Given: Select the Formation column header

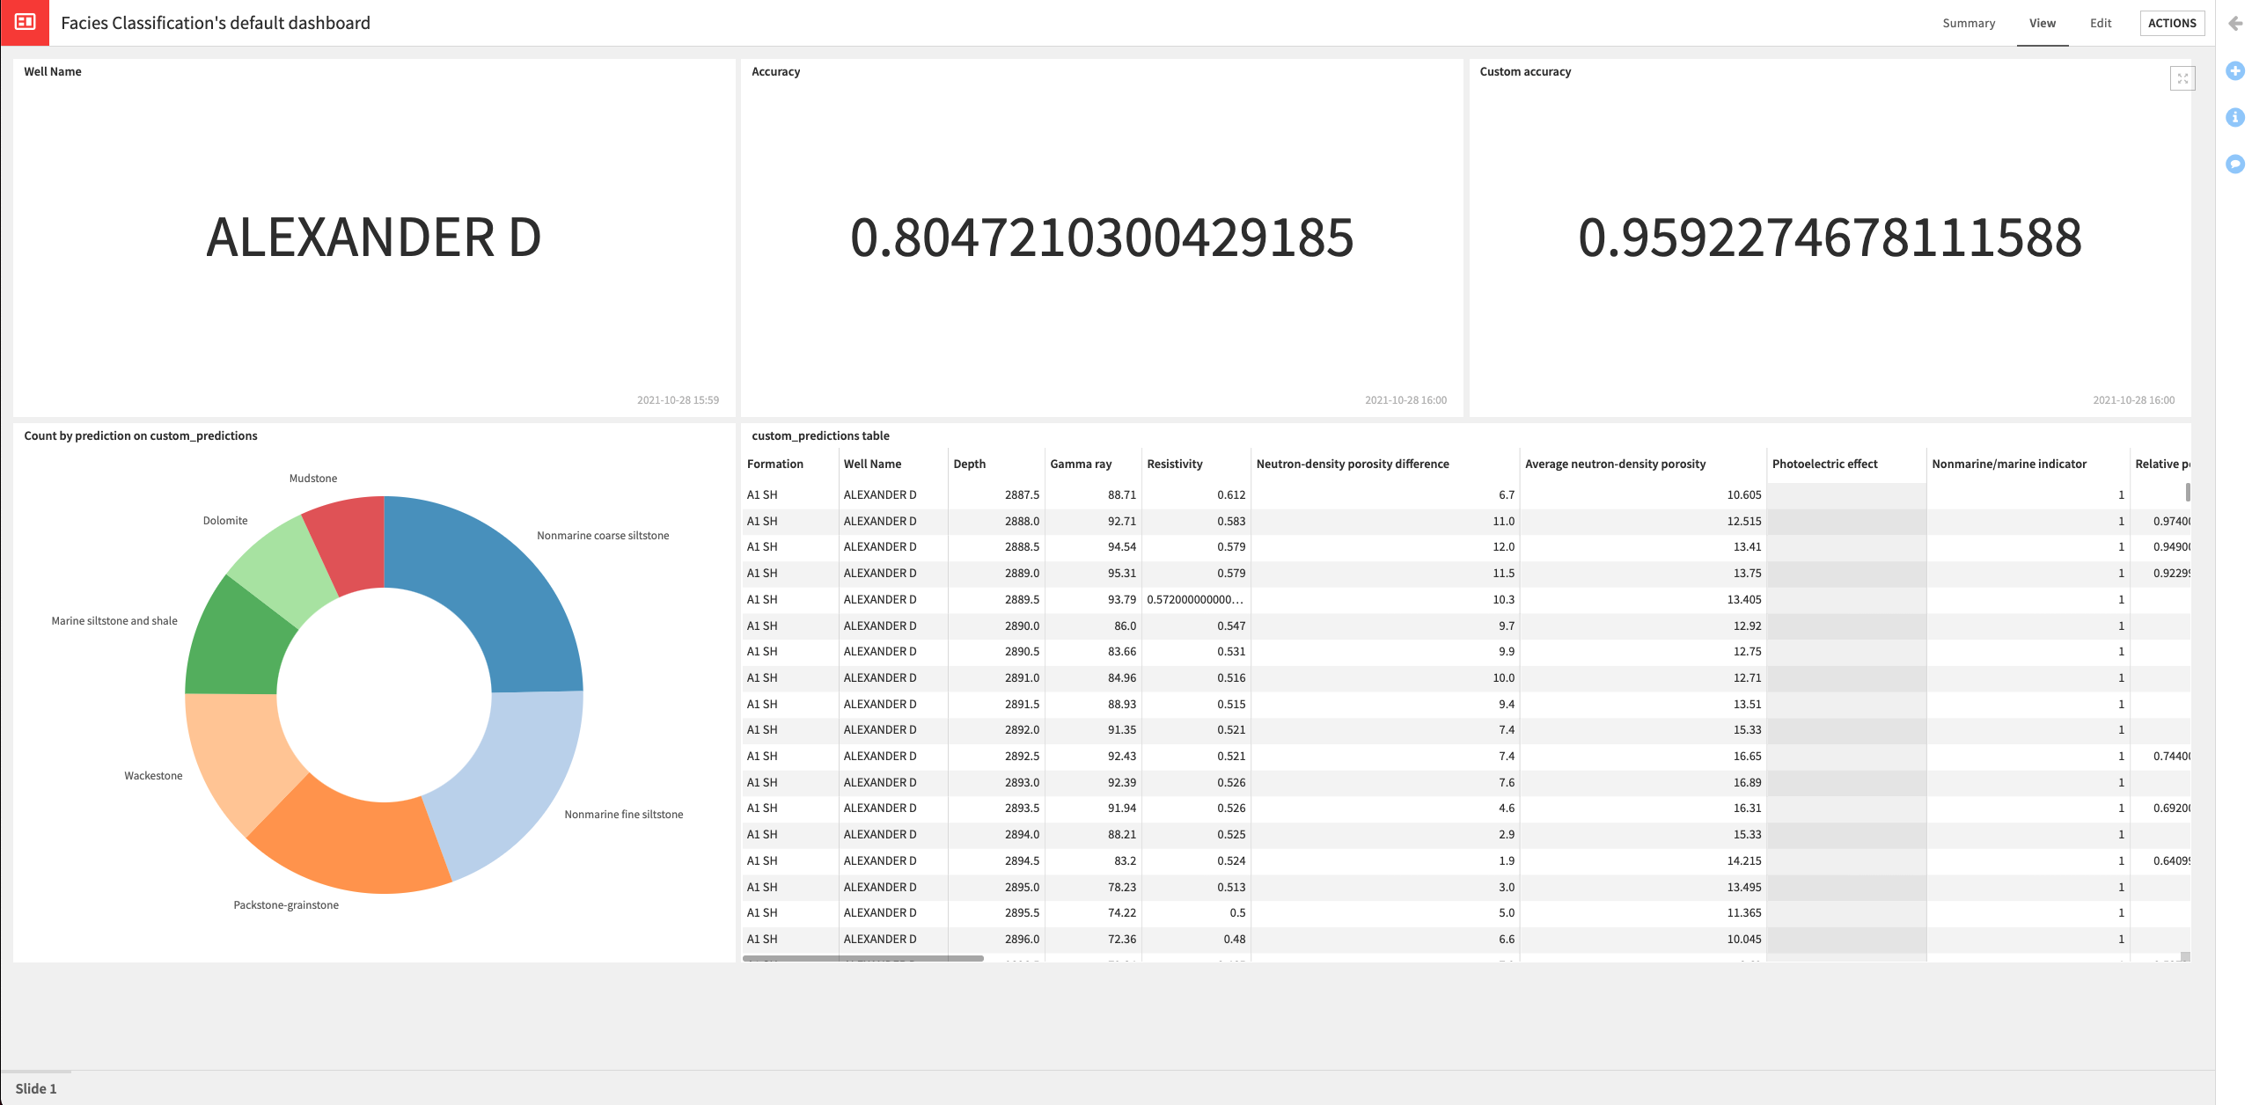Looking at the screenshot, I should 774,464.
